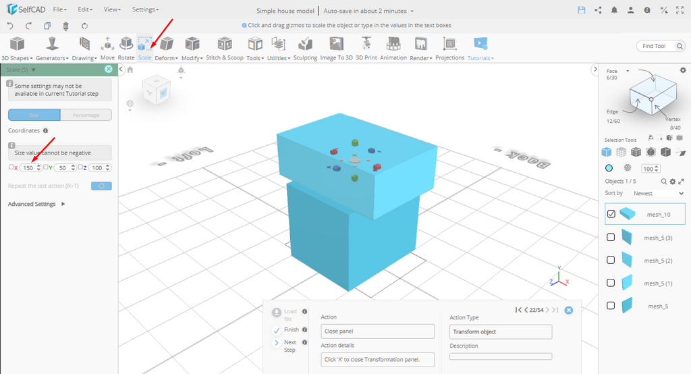Open the Deform tool menu
691x374 pixels.
166,49
